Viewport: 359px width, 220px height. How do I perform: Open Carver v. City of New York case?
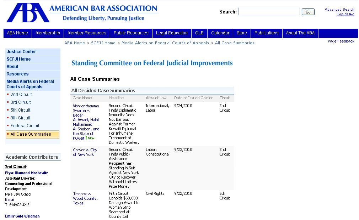(85, 152)
